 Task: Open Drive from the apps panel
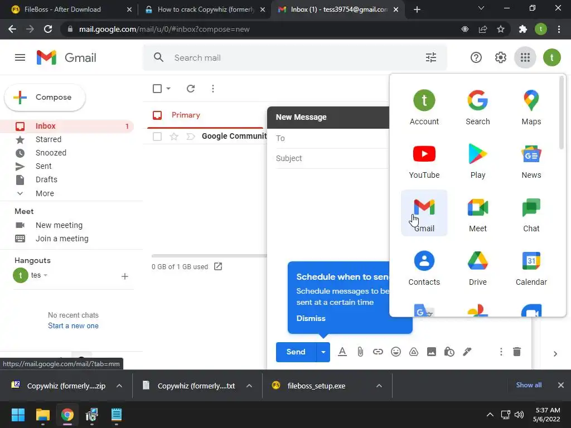(478, 267)
